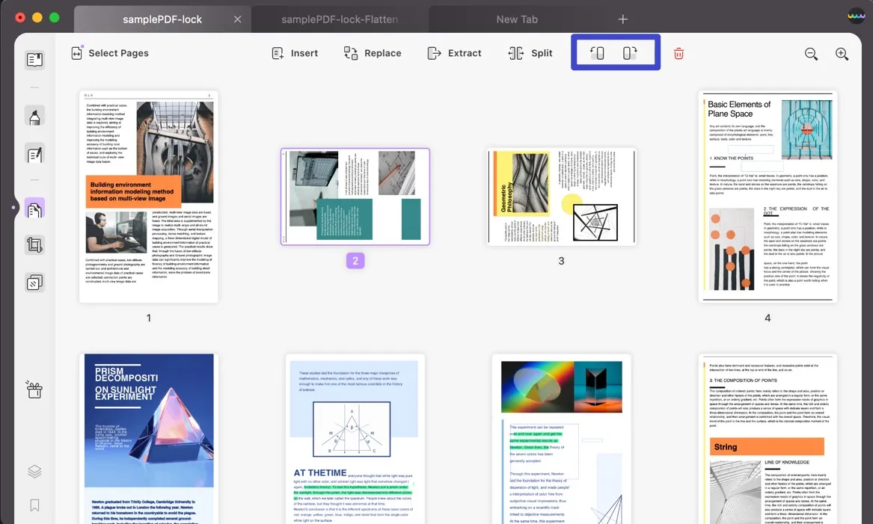Open the layers panel icon

[x=34, y=471]
